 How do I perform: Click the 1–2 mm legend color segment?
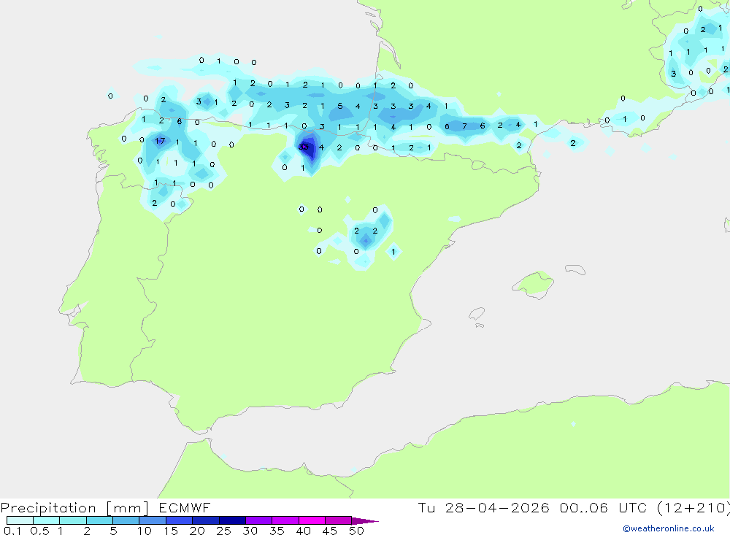point(73,520)
